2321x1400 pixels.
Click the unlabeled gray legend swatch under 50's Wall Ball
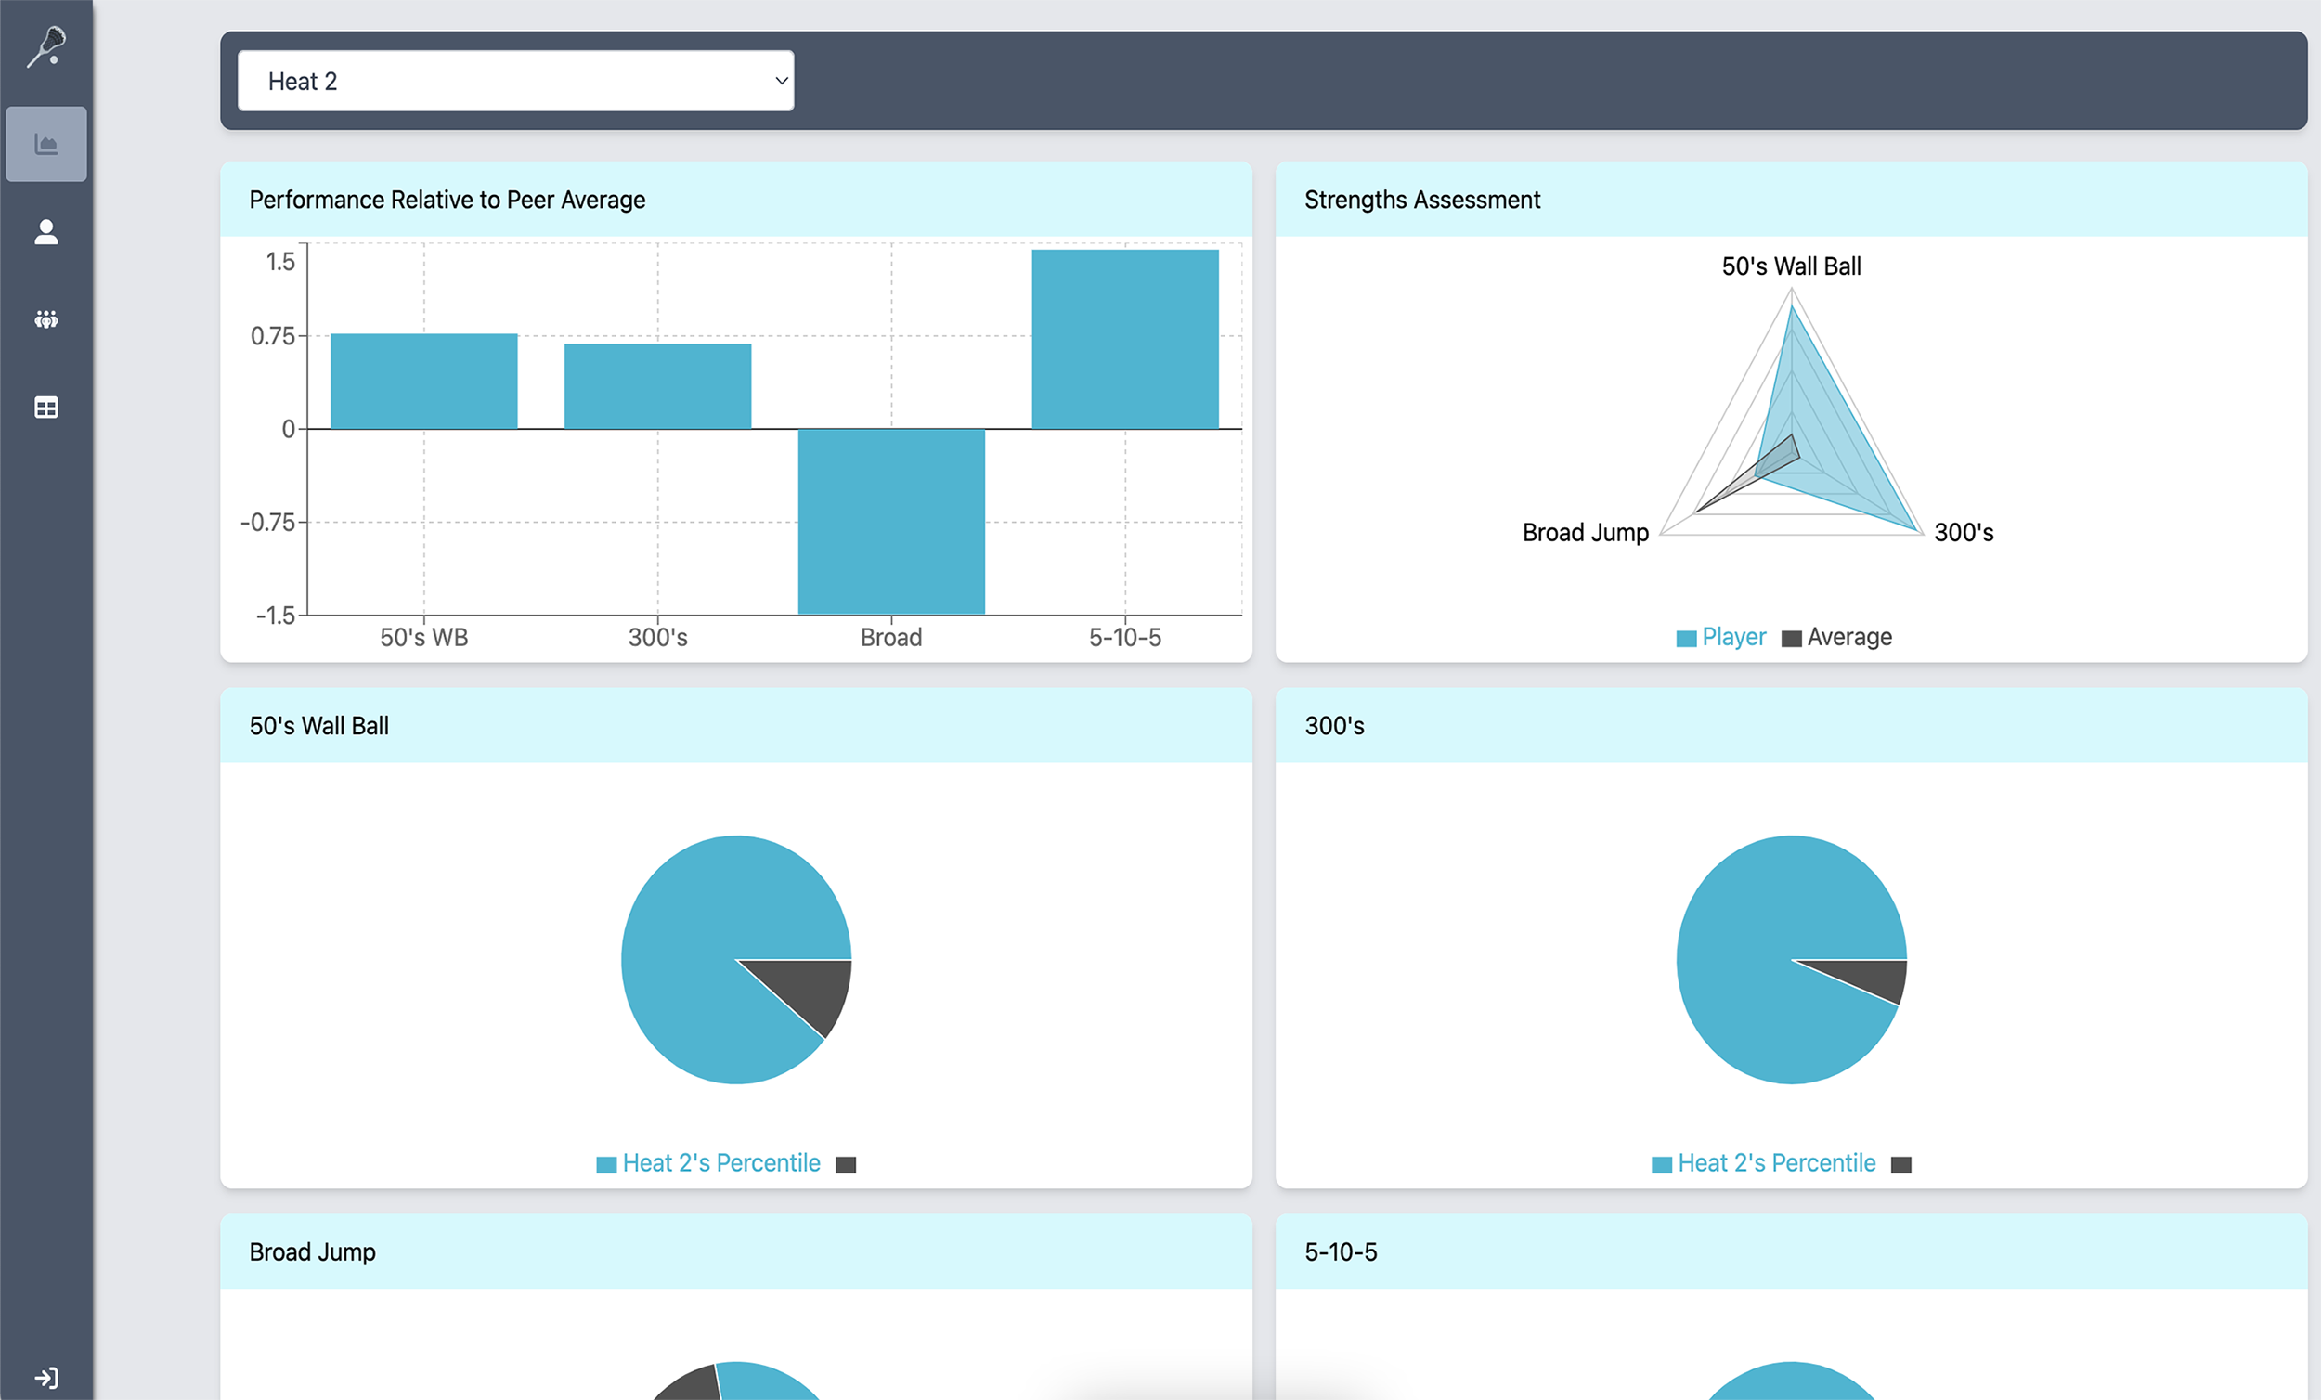(x=846, y=1164)
